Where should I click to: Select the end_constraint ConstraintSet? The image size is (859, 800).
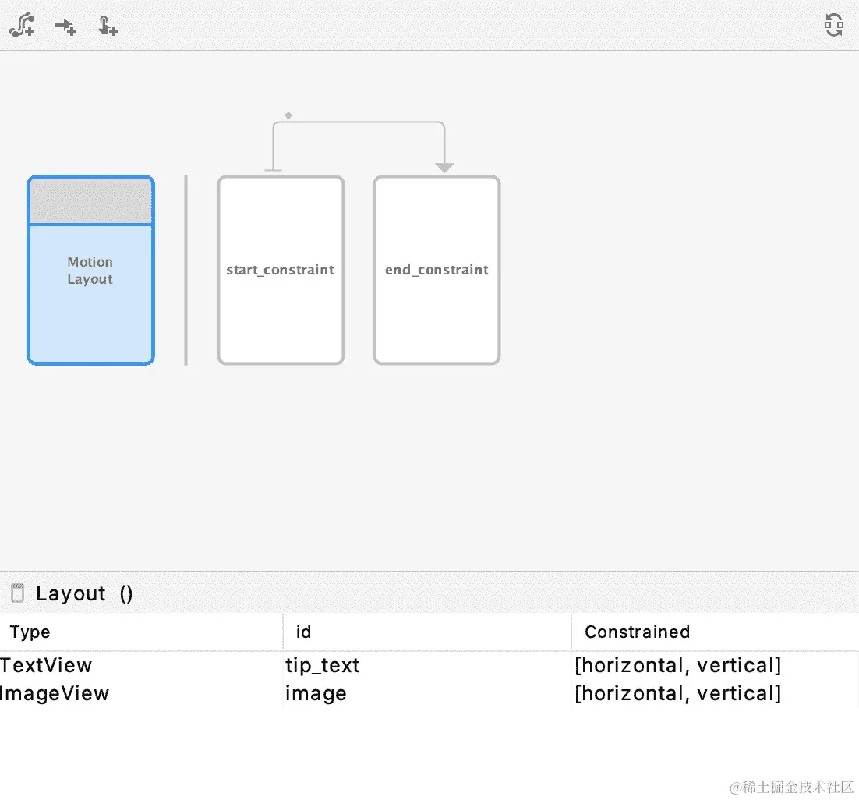tap(437, 270)
